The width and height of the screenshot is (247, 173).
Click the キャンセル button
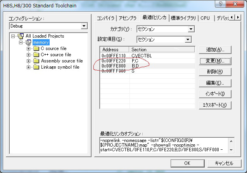click(x=224, y=163)
